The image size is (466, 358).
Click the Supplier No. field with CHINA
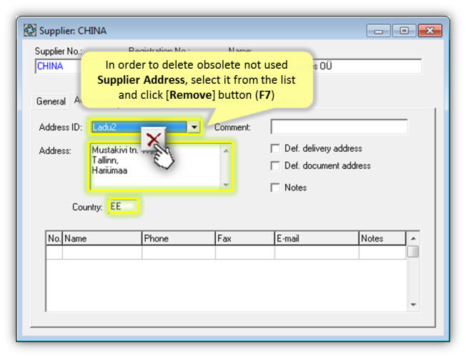click(x=57, y=67)
